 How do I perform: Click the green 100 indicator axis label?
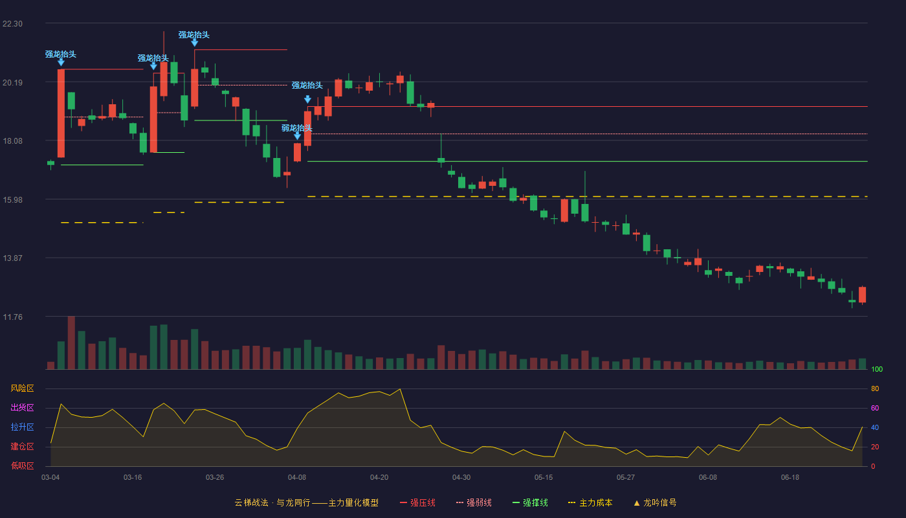877,369
